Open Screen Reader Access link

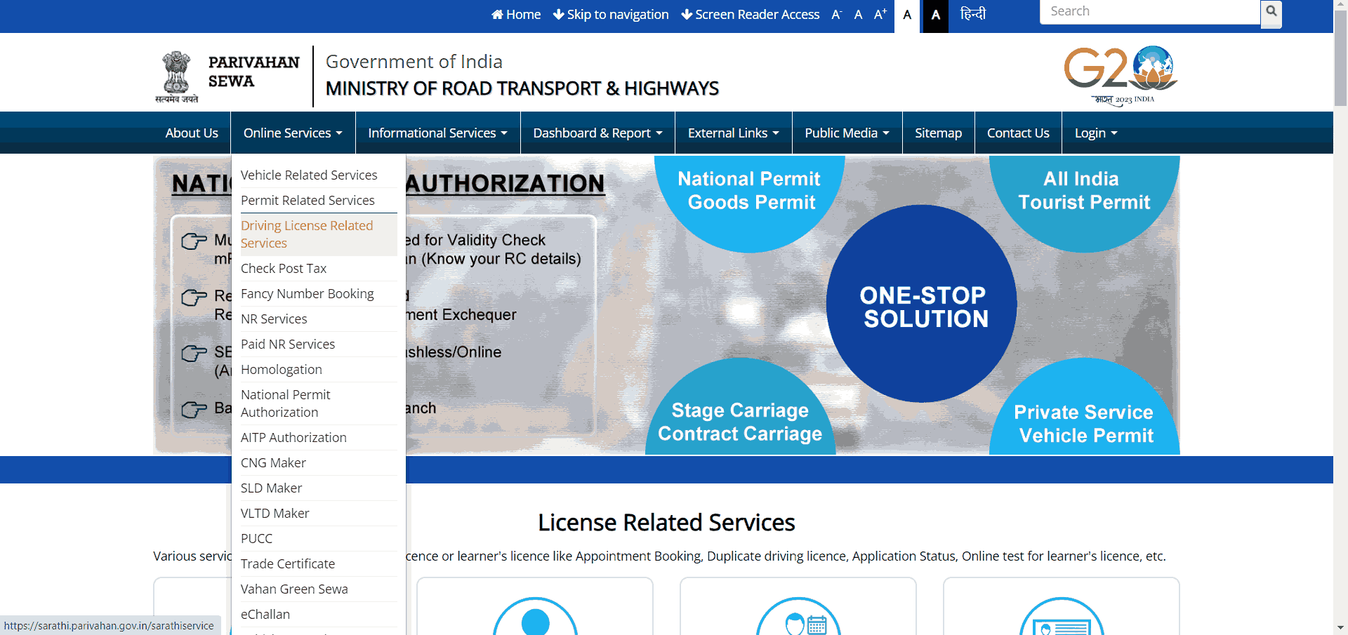751,15
